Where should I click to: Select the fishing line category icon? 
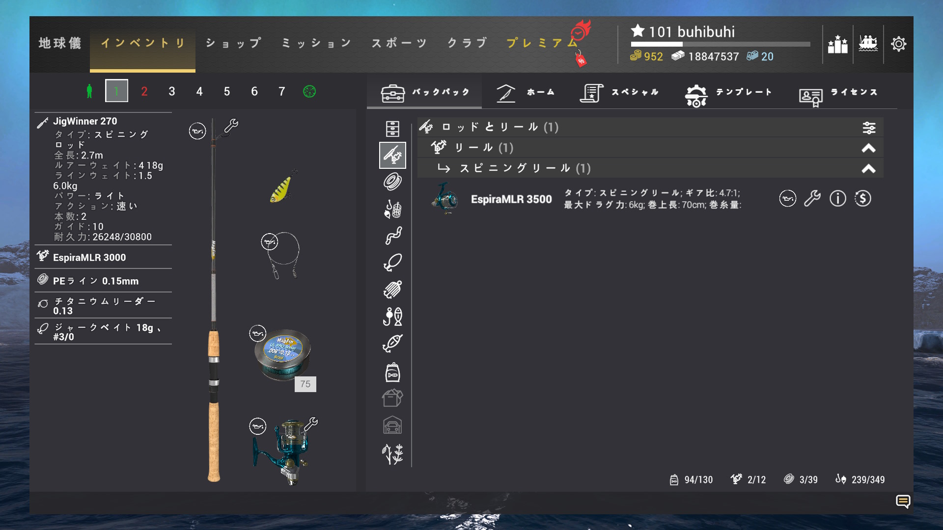tap(392, 182)
